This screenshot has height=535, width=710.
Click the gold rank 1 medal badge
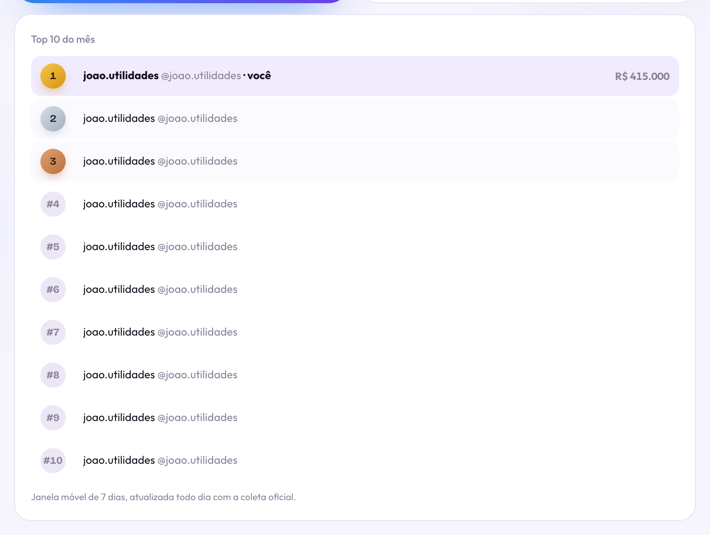pos(53,76)
